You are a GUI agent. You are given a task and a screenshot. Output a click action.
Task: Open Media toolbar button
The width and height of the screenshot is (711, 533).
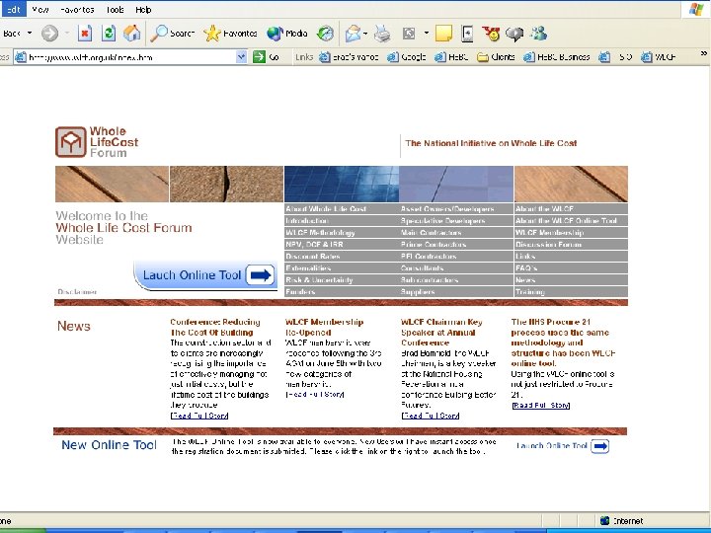(287, 34)
